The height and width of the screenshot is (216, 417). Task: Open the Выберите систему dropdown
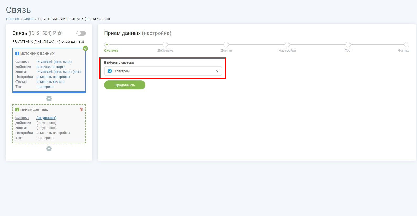tap(163, 71)
